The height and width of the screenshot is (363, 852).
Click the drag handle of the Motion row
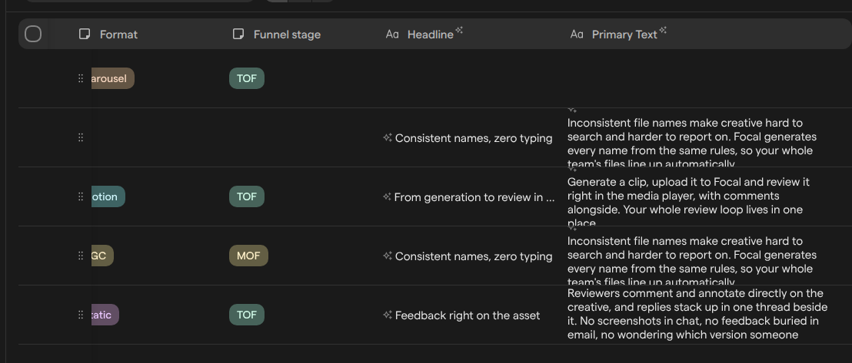pyautogui.click(x=81, y=197)
